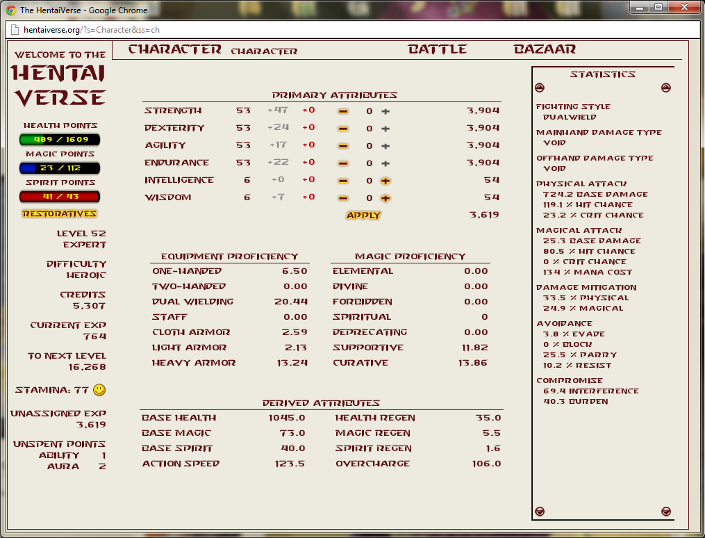Click the Health Regen value 35.0
Image resolution: width=705 pixels, height=538 pixels.
click(489, 418)
